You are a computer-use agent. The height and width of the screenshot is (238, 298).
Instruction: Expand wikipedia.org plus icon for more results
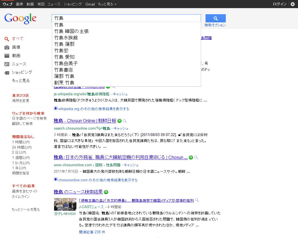[55, 108]
